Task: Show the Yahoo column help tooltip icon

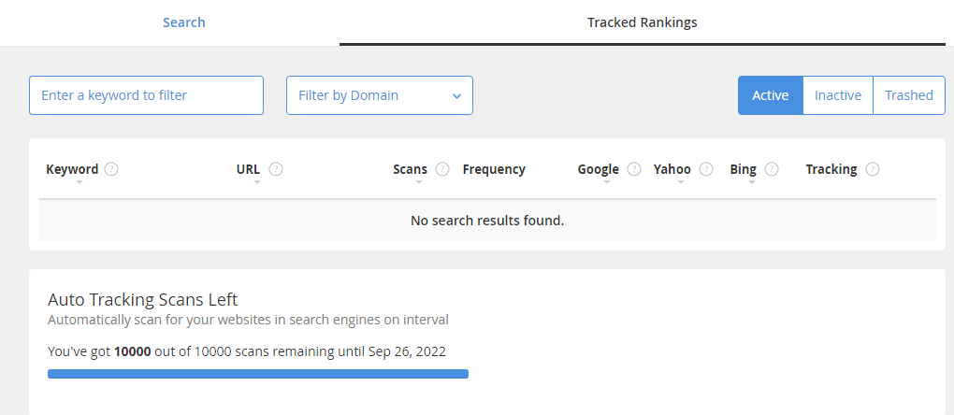Action: coord(706,169)
